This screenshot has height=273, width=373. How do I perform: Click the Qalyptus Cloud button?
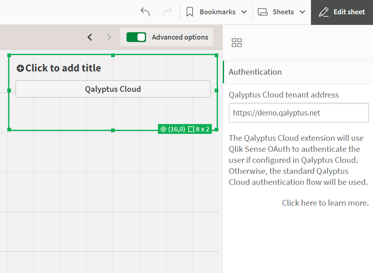(113, 89)
